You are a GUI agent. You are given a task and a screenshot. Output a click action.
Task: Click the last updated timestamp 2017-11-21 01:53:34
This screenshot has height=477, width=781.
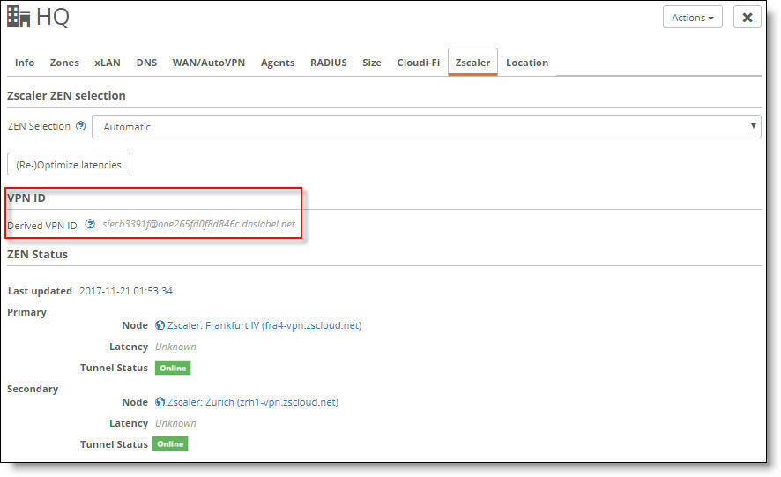(x=126, y=291)
